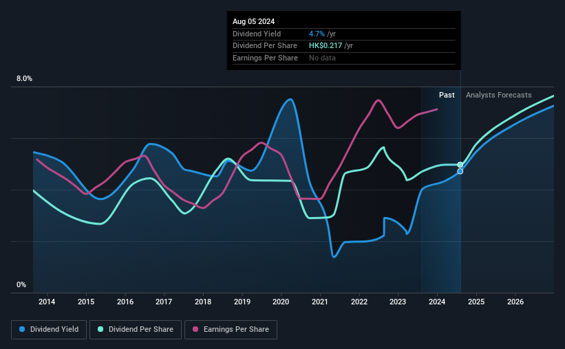The height and width of the screenshot is (349, 565).
Task: Select the teal data point marker on chart
Action: click(x=460, y=165)
